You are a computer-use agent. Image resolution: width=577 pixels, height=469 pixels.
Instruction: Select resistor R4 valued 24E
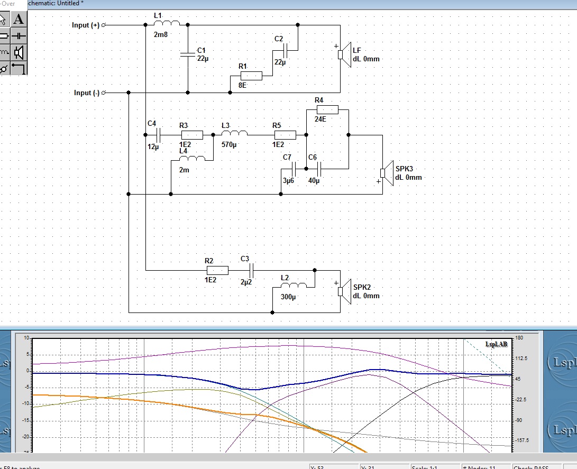coord(327,109)
